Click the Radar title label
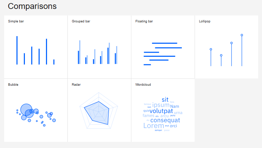This screenshot has width=262, height=148. click(76, 85)
